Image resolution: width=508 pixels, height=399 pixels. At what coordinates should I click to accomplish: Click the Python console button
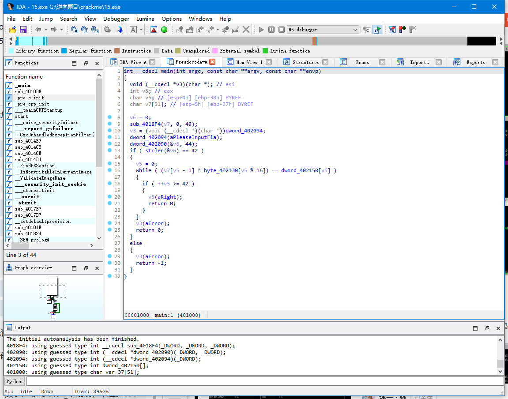pos(14,381)
